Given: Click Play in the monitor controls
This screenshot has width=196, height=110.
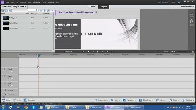Looking at the screenshot, I should (x=98, y=52).
